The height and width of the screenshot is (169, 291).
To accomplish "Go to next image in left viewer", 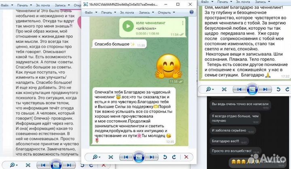I will (x=69, y=165).
